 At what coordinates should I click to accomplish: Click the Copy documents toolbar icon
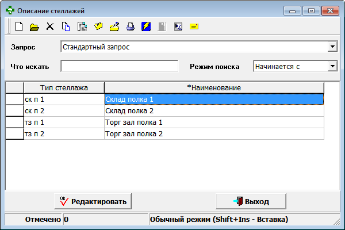(66, 26)
